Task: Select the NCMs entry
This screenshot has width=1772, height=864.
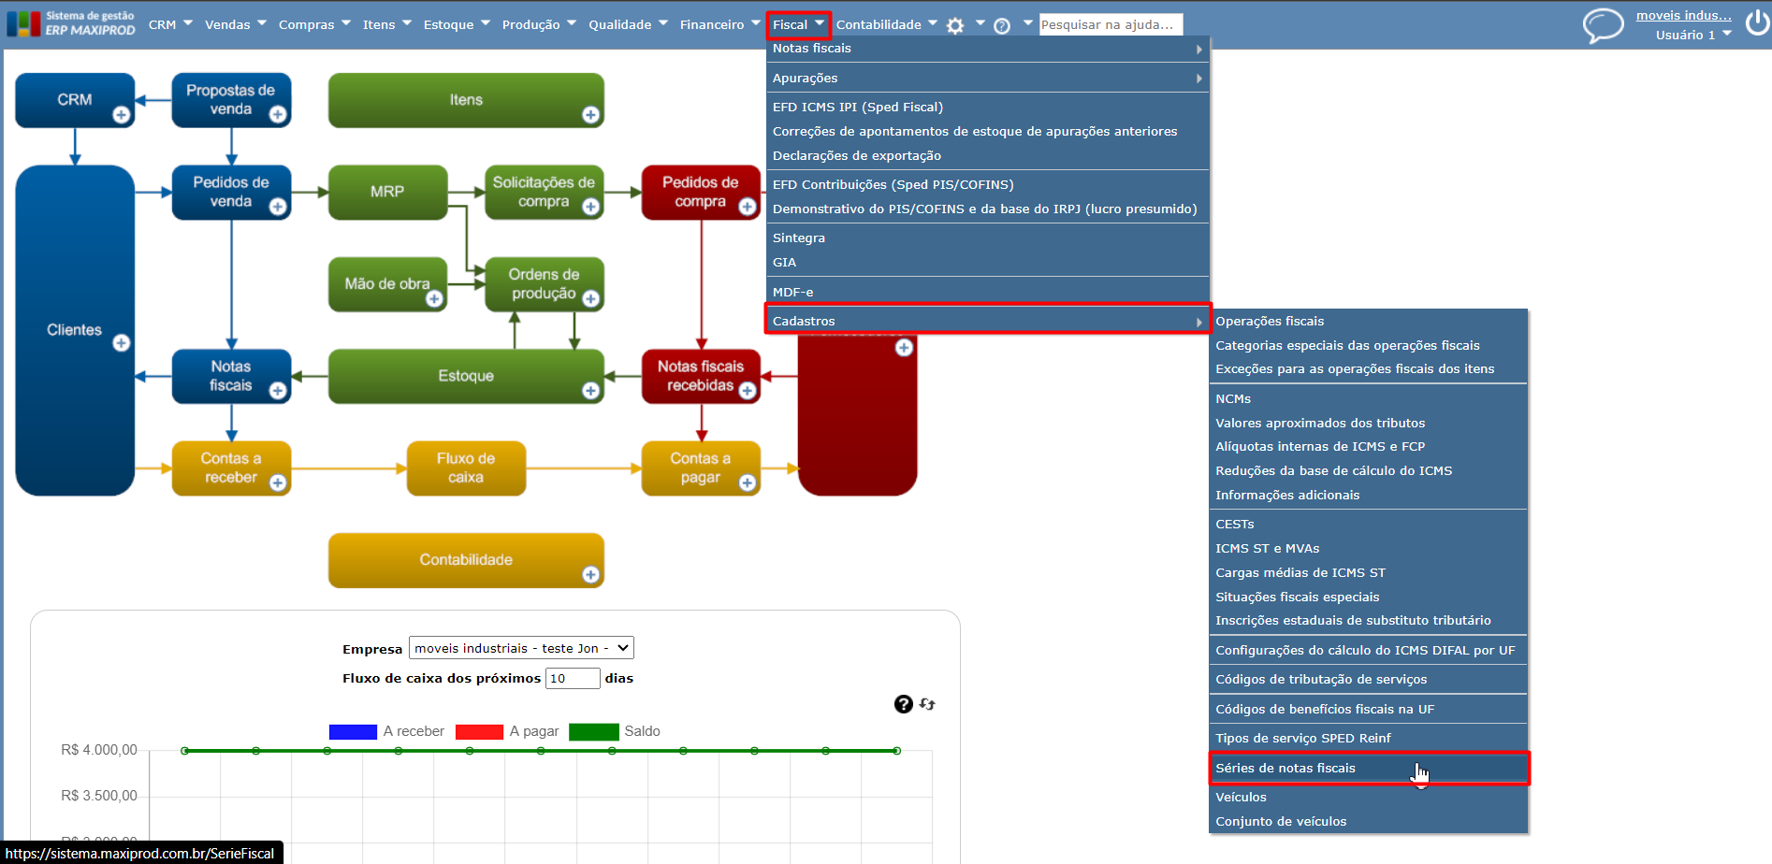Action: (1369, 398)
